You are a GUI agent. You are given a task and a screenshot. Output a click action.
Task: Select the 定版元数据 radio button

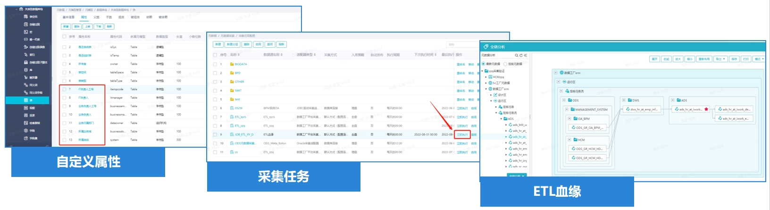pyautogui.click(x=505, y=64)
